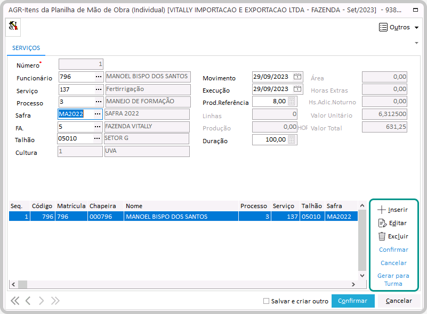Open Safra lookup ellipsis button
Screen dimensions: 427x314
coord(98,114)
